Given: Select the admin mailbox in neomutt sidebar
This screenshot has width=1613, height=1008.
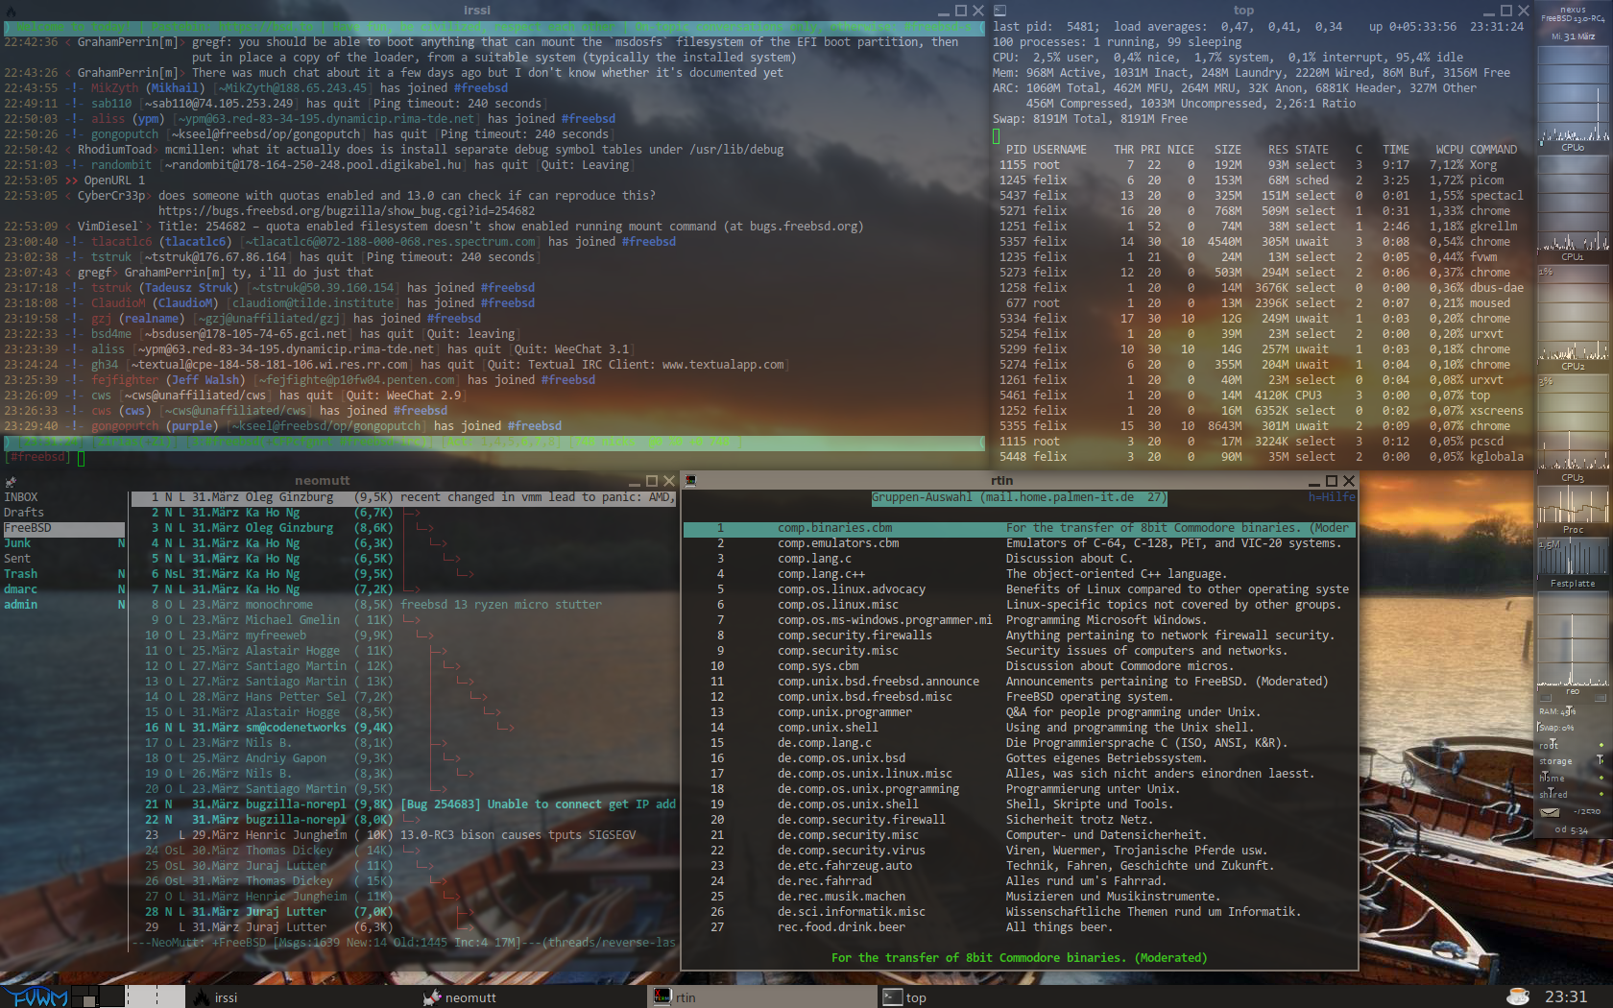Looking at the screenshot, I should point(64,605).
